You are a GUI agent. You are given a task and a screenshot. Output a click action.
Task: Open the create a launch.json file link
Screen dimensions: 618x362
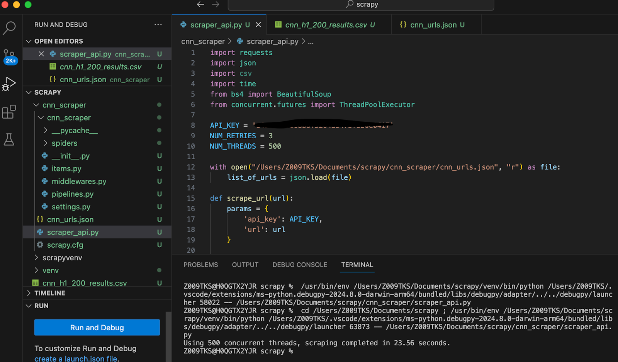tap(77, 359)
